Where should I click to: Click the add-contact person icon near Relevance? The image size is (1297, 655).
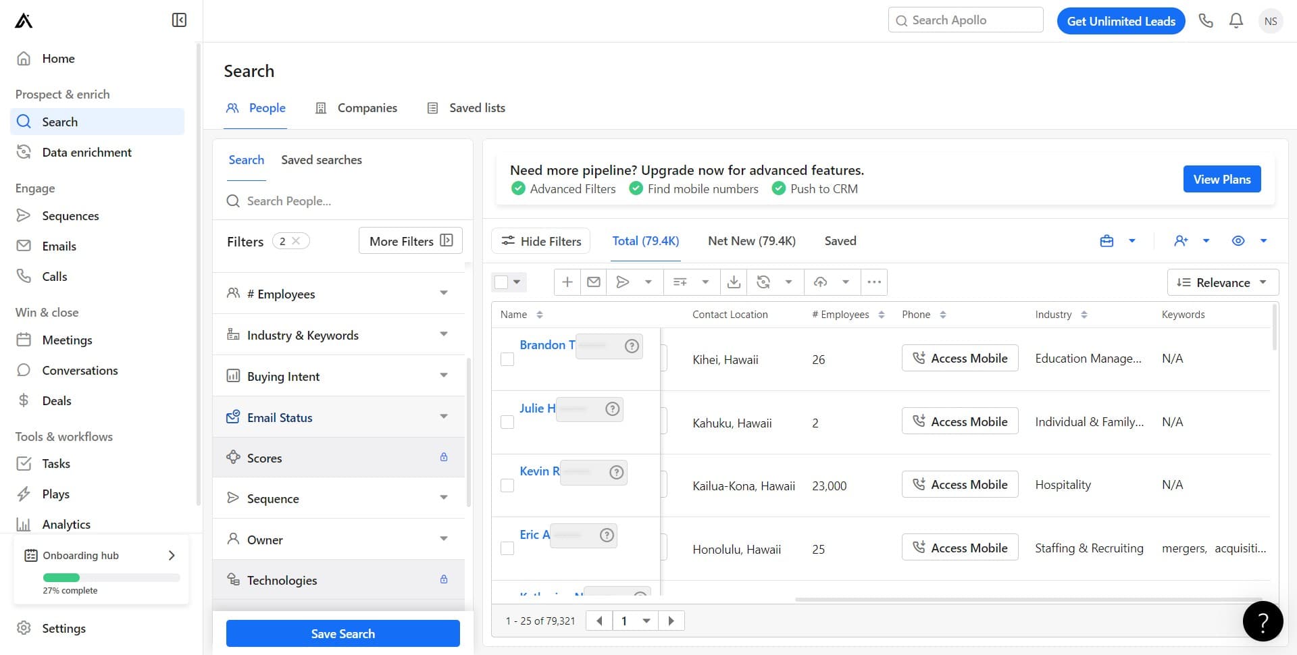point(1181,240)
